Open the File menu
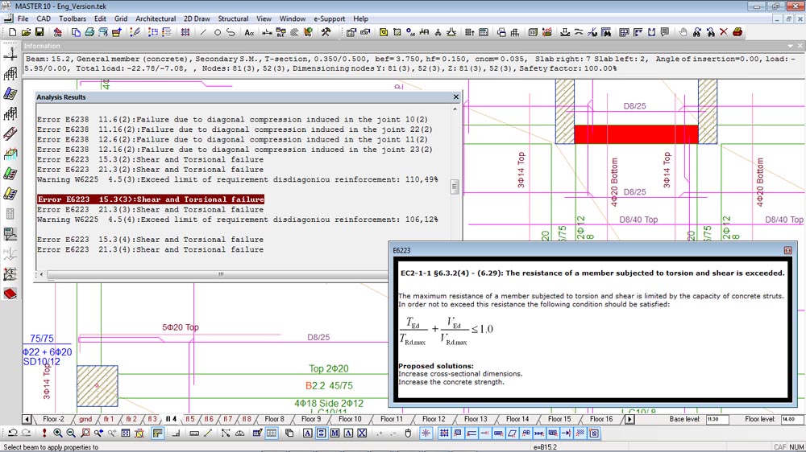This screenshot has width=806, height=452. coord(23,18)
